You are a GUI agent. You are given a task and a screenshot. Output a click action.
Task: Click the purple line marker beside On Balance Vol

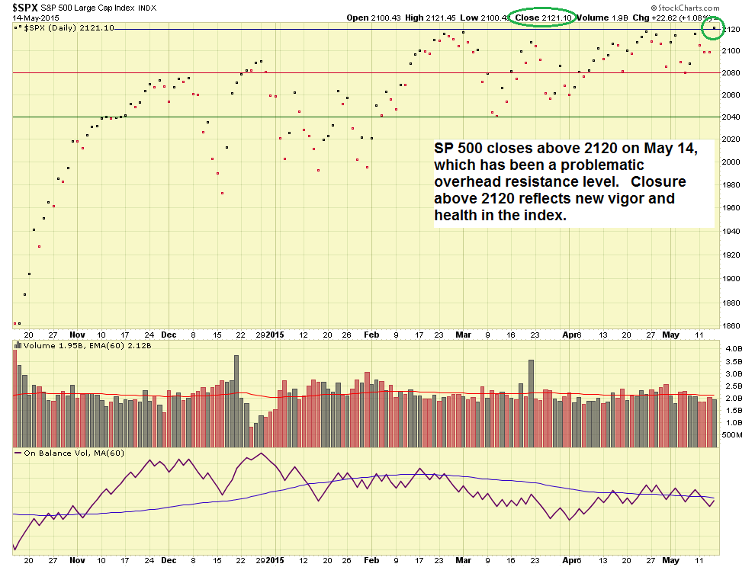click(x=18, y=453)
